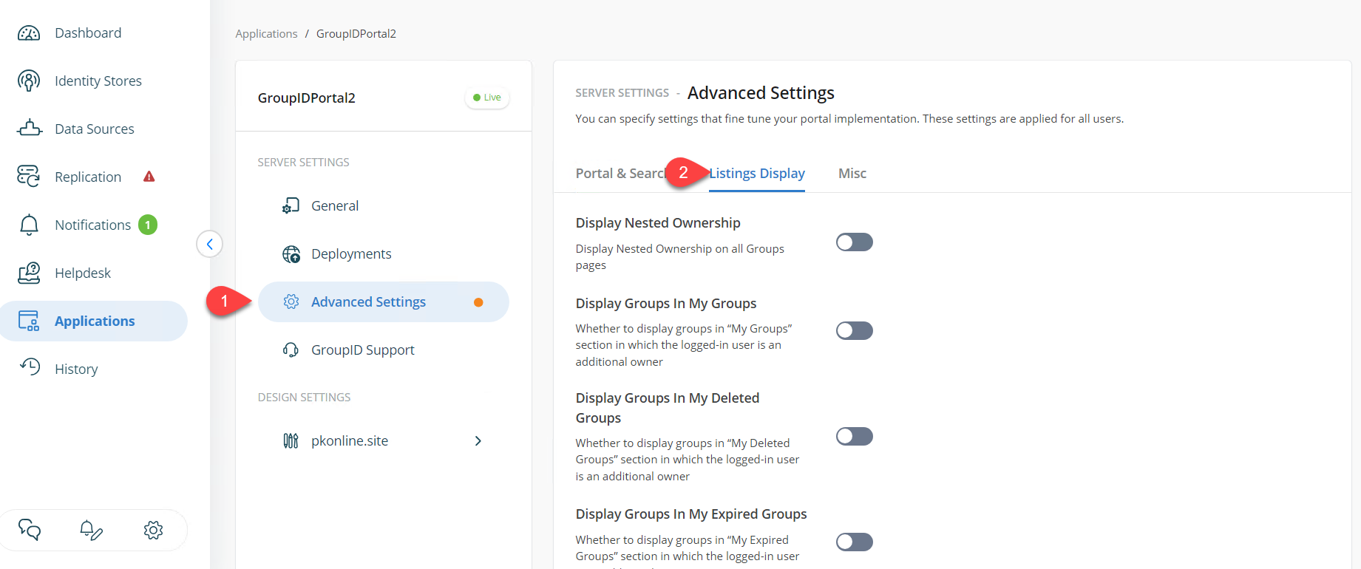Image resolution: width=1361 pixels, height=569 pixels.
Task: Toggle Display Groups In My Expired Groups
Action: click(854, 542)
